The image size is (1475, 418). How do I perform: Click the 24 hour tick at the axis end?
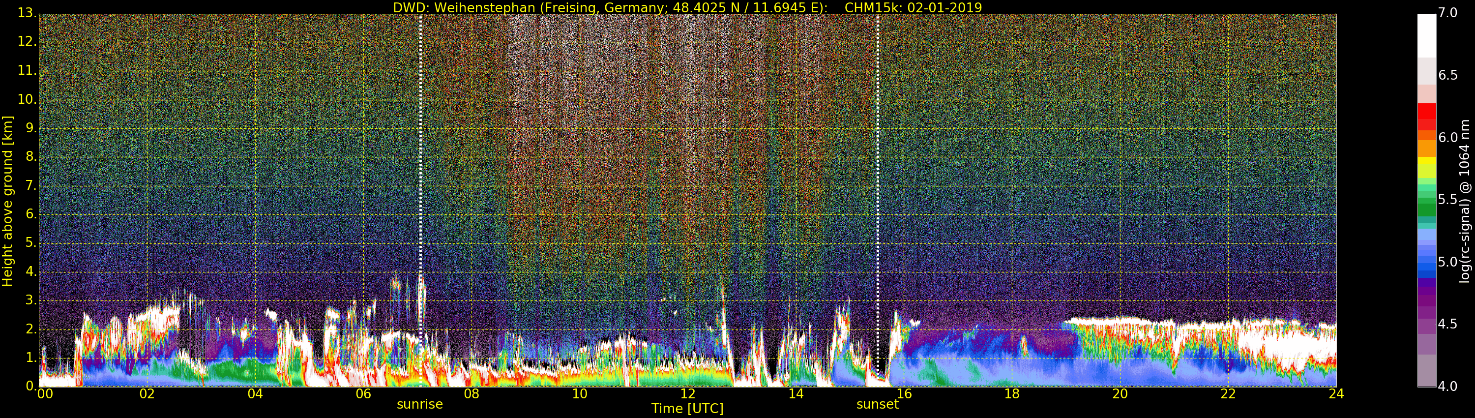(1336, 394)
